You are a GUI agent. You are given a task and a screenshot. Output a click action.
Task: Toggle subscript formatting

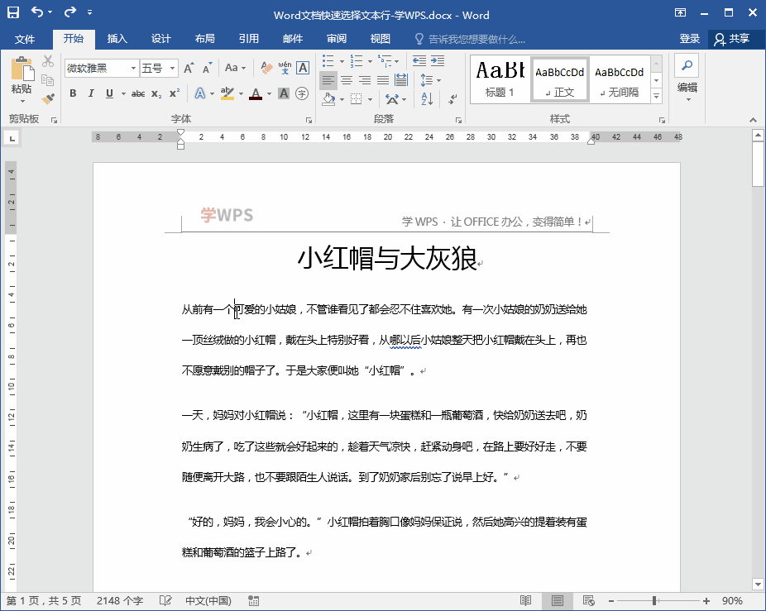156,93
